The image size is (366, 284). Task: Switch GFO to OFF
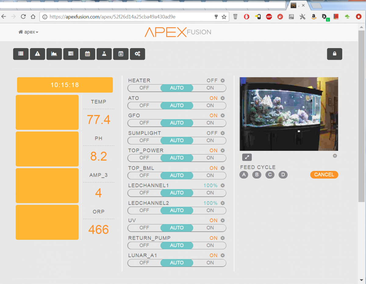tap(144, 123)
